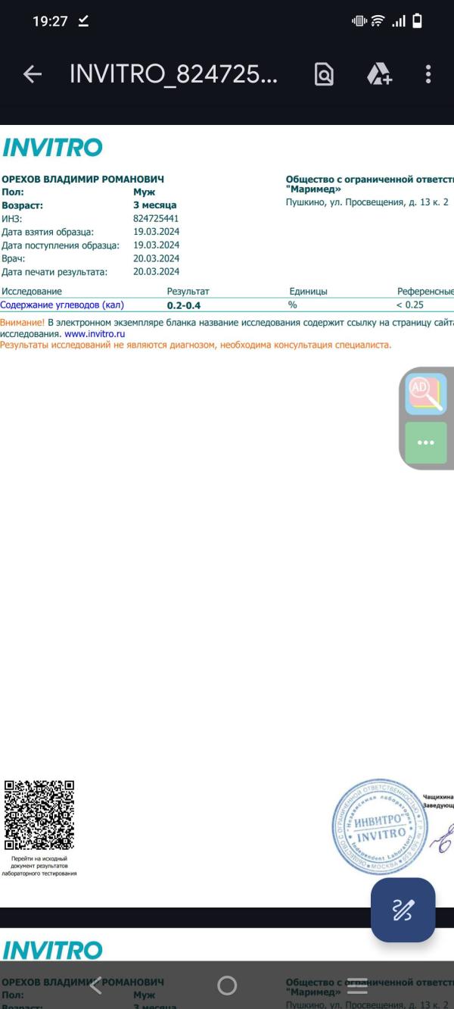
Task: Tap the patient name ОРЕХОВ ВЛАДИМИР РОМАНОВИЧ
Action: coord(82,180)
